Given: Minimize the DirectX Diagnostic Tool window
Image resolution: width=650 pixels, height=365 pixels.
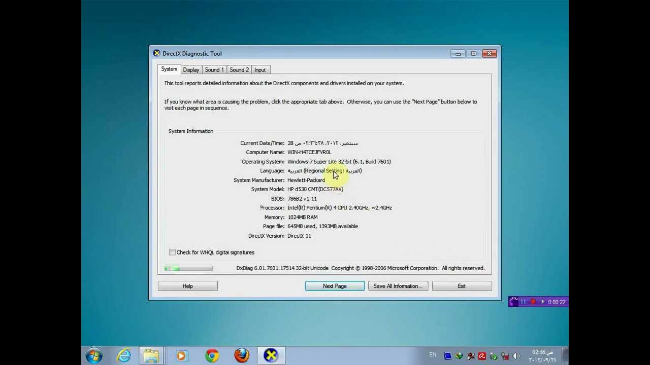Looking at the screenshot, I should click(x=458, y=53).
